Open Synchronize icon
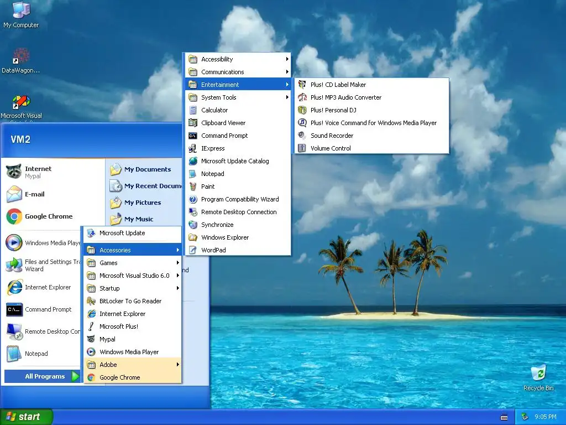This screenshot has height=425, width=566. pos(193,225)
